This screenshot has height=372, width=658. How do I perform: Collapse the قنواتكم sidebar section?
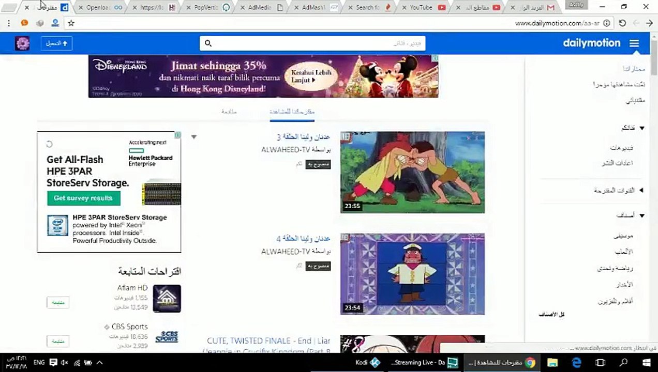642,128
